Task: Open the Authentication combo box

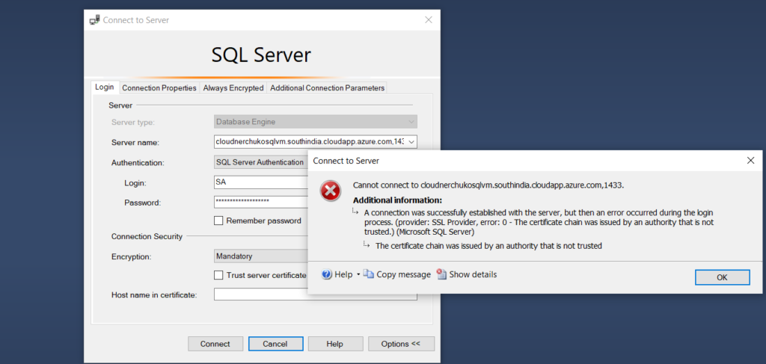Action: click(x=261, y=162)
